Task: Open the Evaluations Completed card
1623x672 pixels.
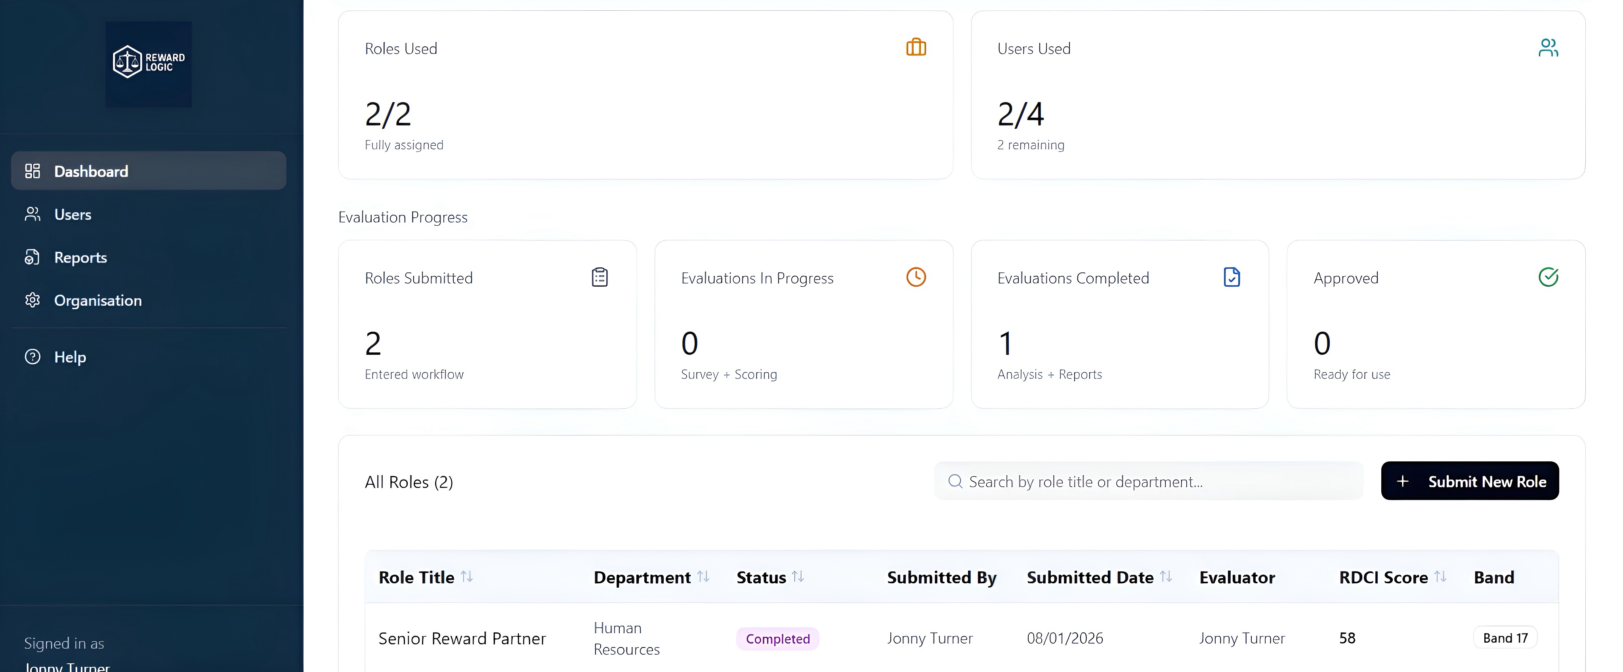Action: pyautogui.click(x=1120, y=324)
